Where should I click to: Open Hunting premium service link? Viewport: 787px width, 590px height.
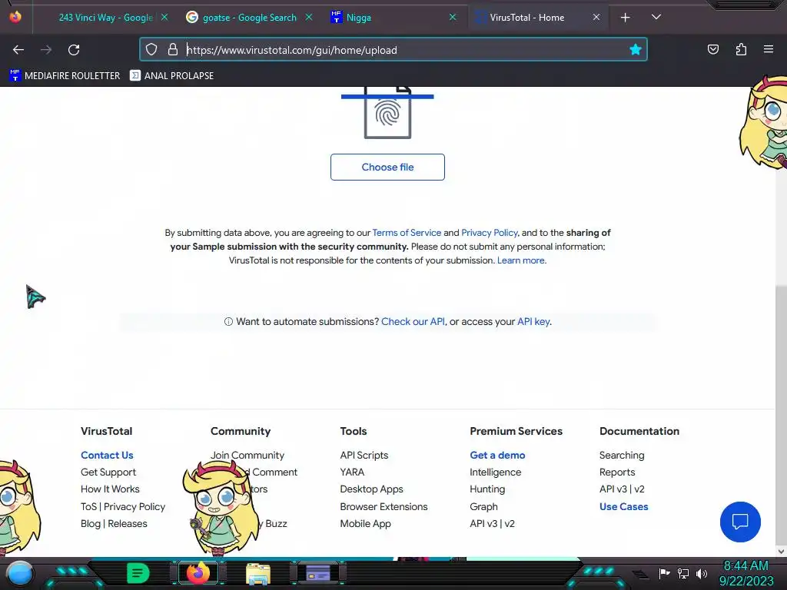tap(487, 489)
